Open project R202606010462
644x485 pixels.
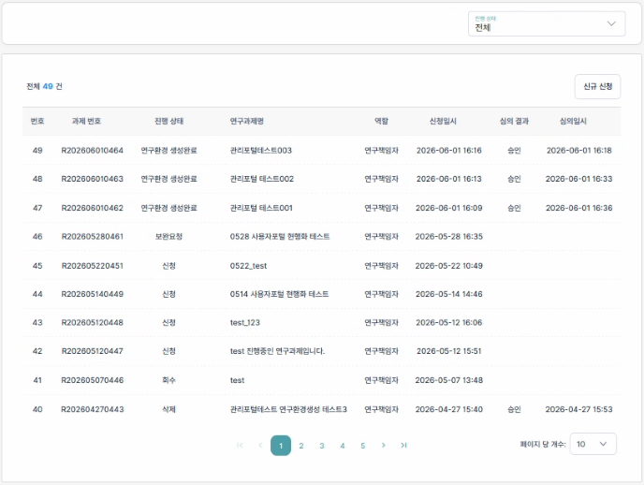93,208
